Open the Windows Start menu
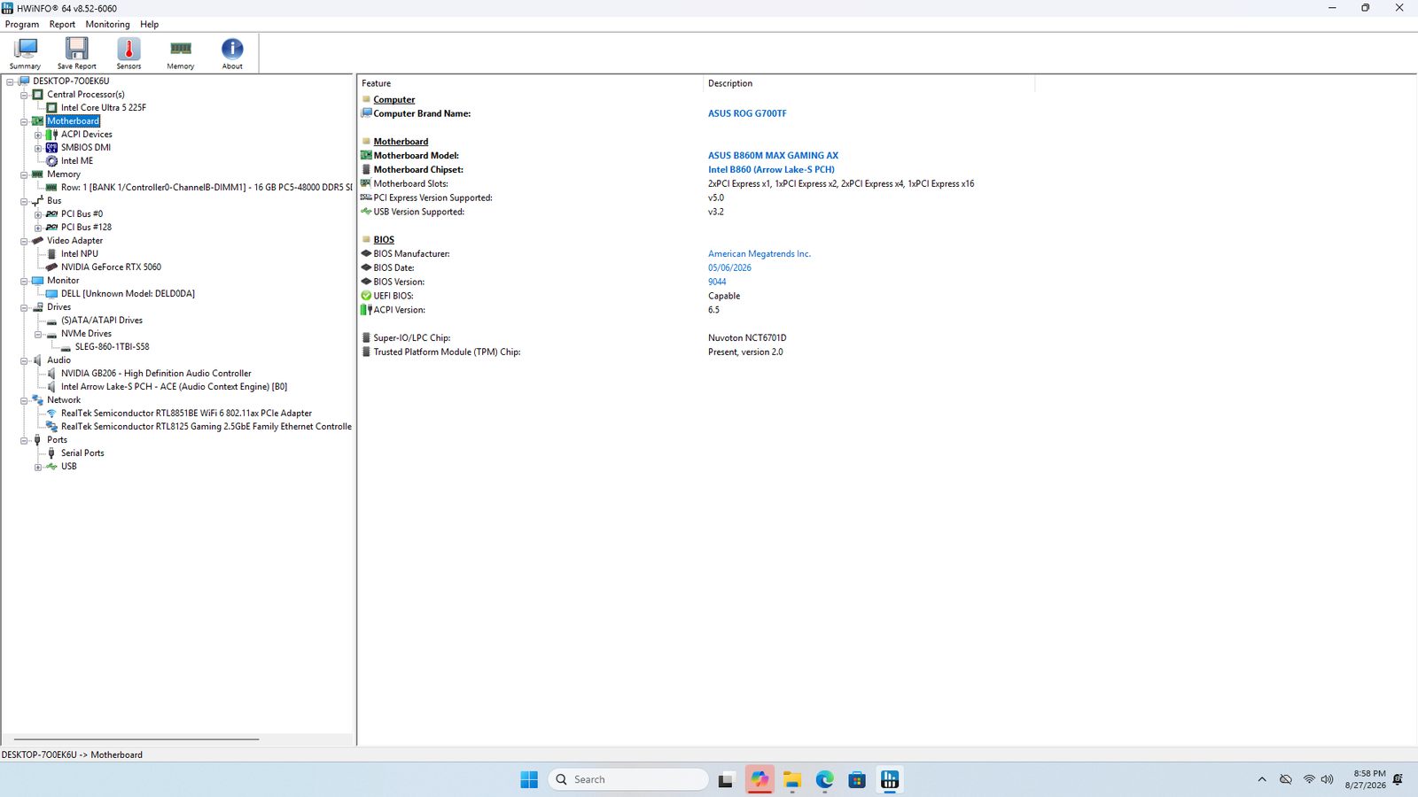Viewport: 1418px width, 797px height. point(529,779)
